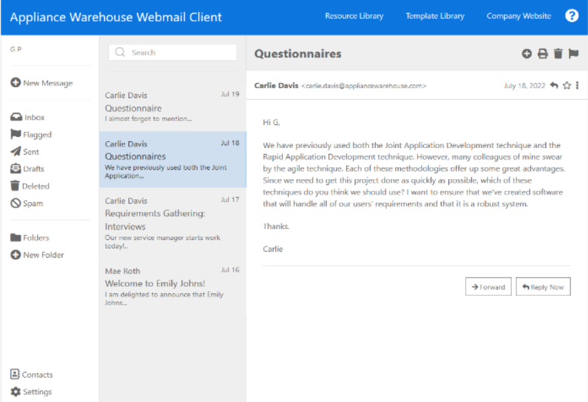Click the 'Our new service manager starts work' preview
Image resolution: width=588 pixels, height=402 pixels.
point(163,238)
